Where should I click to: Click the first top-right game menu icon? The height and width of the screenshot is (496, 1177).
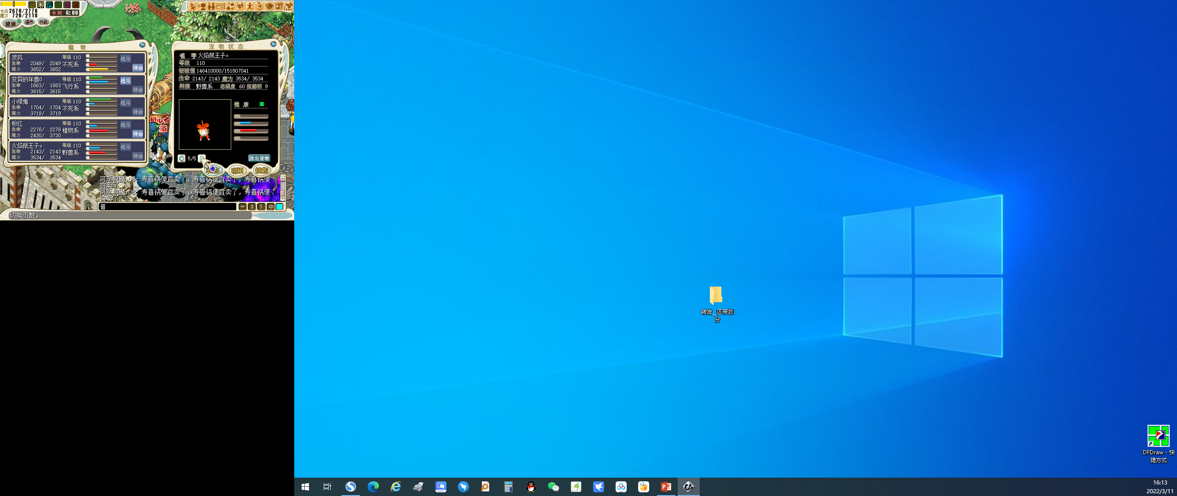click(x=192, y=6)
